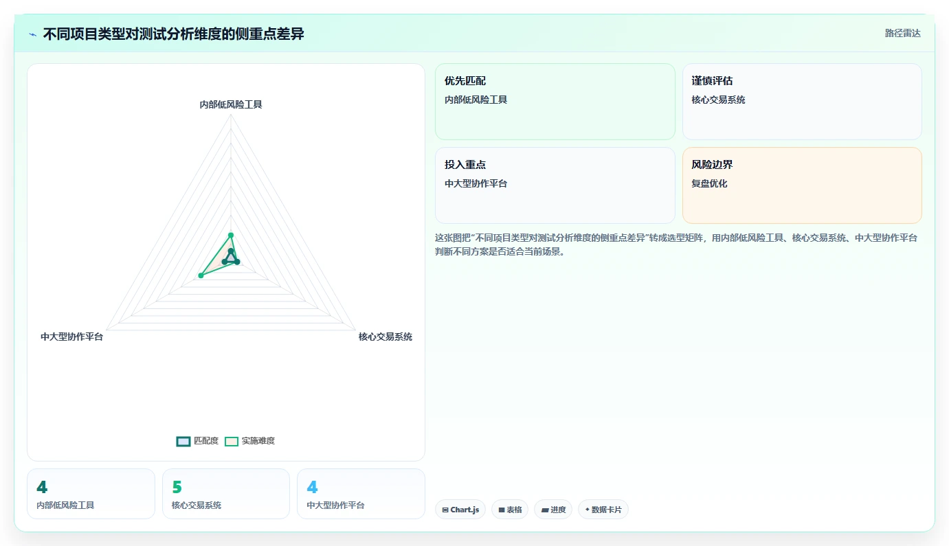
Task: Click the radar axis label 核心交易系统
Action: tap(386, 337)
